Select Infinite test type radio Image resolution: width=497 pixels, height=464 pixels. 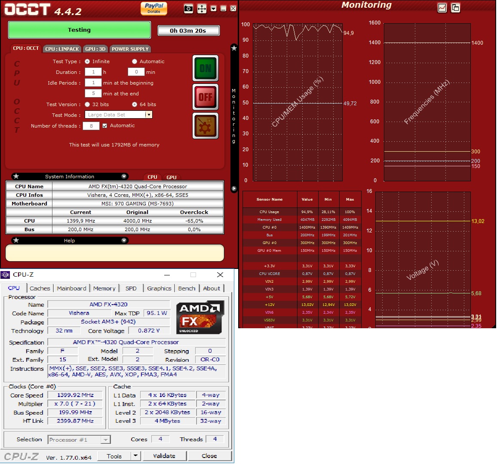click(x=87, y=61)
